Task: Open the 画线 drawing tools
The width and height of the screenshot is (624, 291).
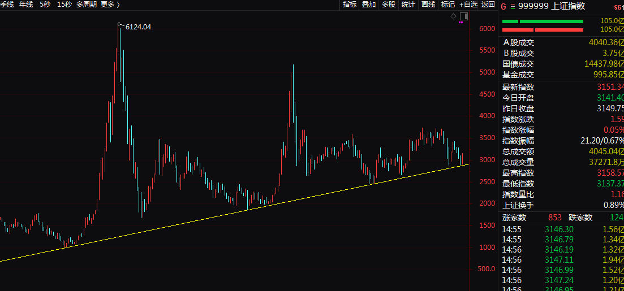Action: pos(428,5)
